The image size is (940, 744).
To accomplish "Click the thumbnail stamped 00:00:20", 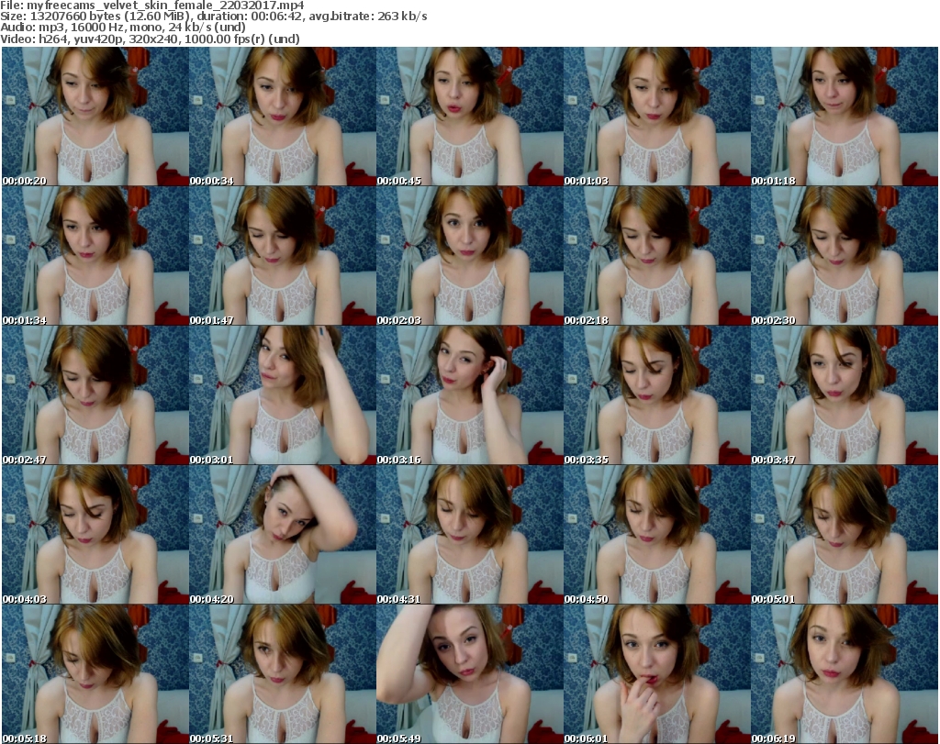I will point(95,117).
